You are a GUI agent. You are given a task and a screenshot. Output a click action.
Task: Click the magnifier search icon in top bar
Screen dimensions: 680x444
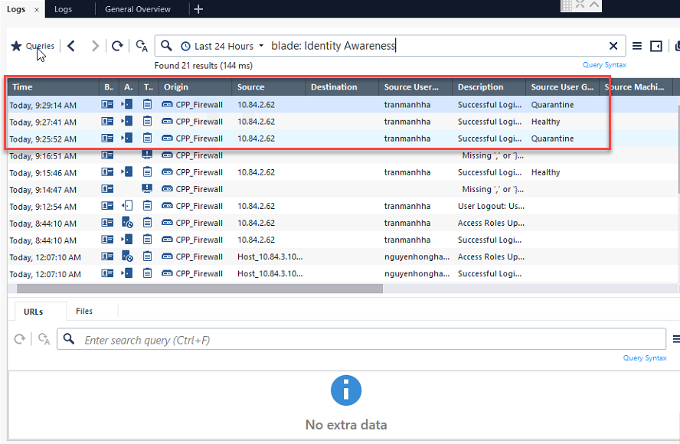[166, 46]
